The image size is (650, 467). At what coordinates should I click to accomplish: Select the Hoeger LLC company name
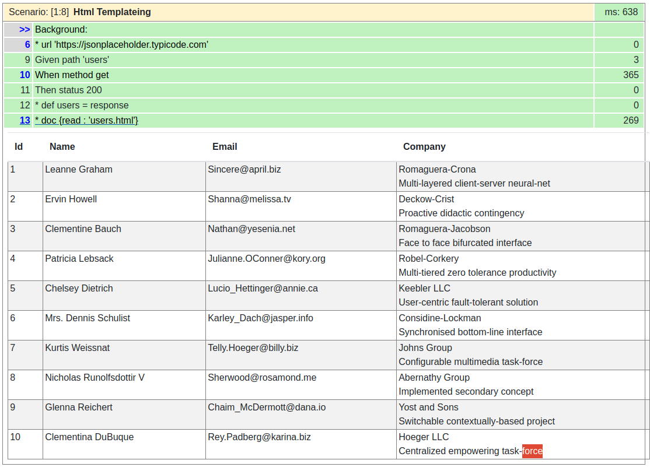click(x=424, y=437)
